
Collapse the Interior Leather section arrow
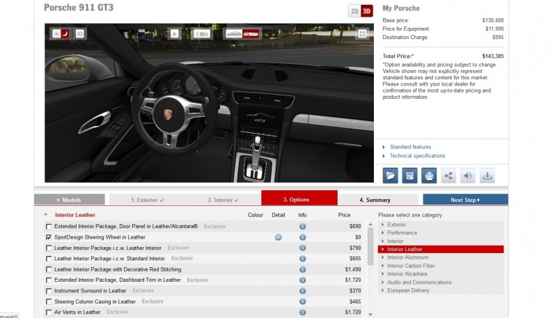[45, 214]
